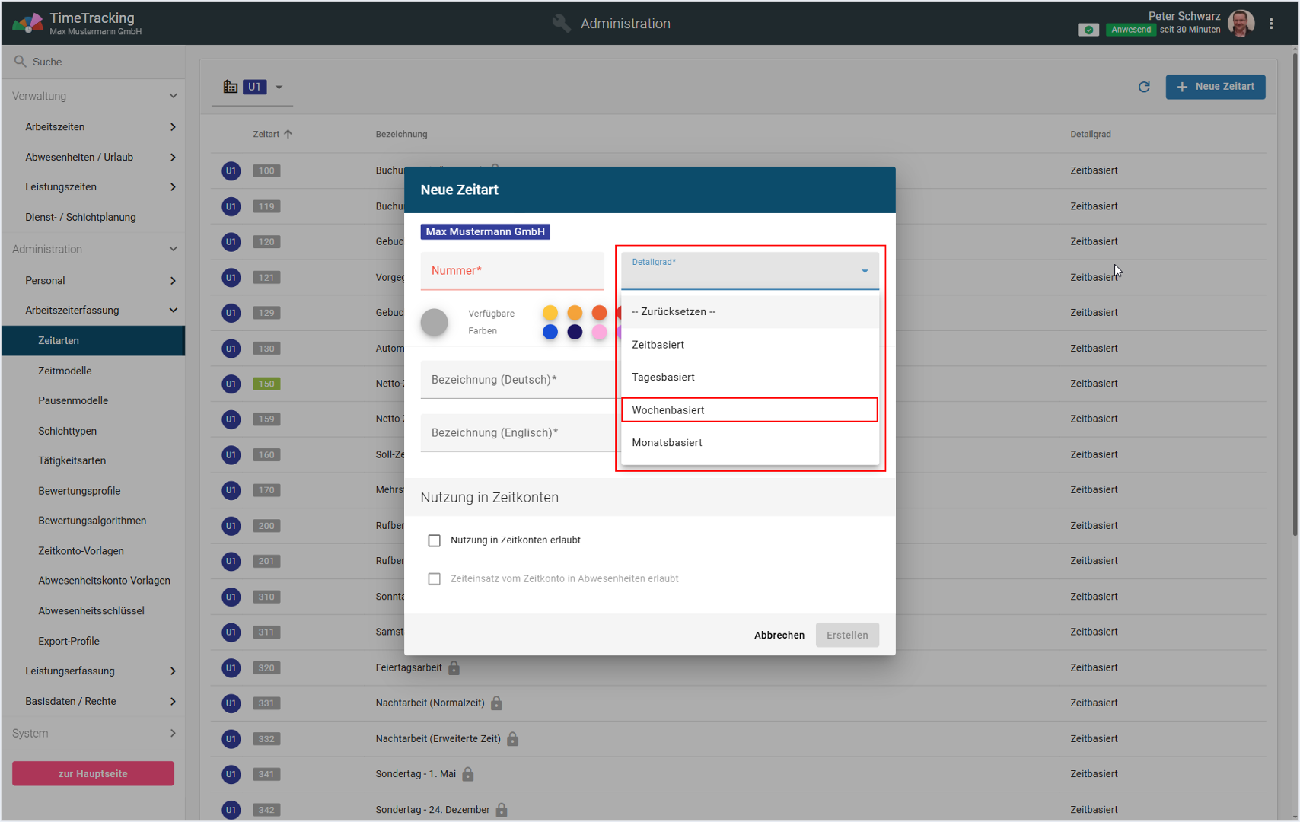Expand the Leistungserfassung sidebar section

point(173,671)
